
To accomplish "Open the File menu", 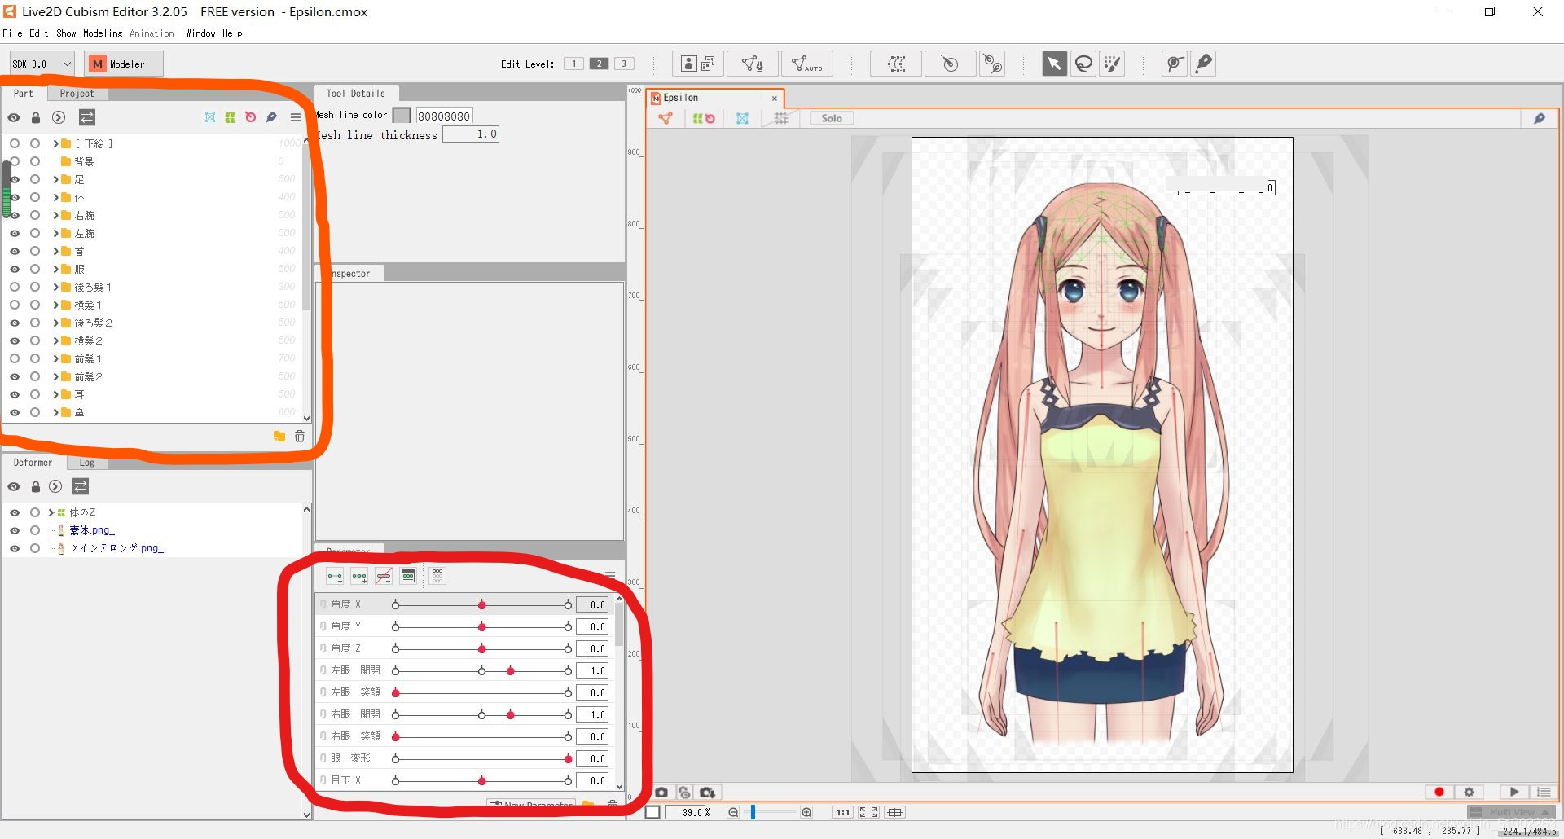I will pos(12,33).
